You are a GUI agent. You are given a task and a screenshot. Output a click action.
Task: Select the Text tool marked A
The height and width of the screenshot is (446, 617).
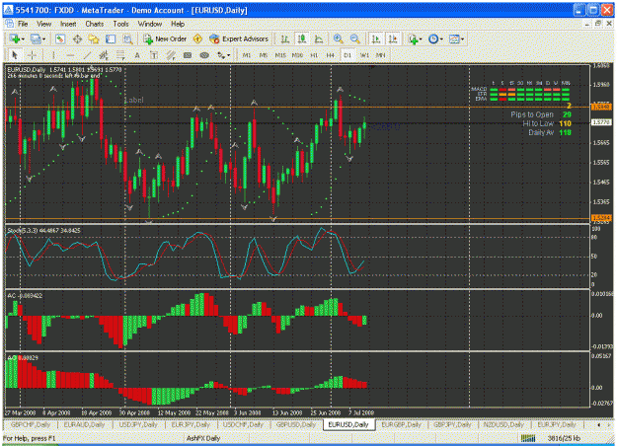137,55
